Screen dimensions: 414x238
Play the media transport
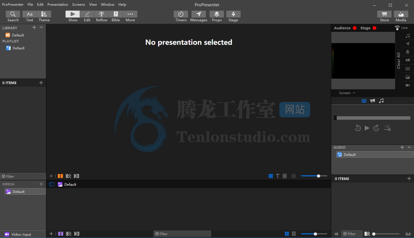pyautogui.click(x=367, y=128)
